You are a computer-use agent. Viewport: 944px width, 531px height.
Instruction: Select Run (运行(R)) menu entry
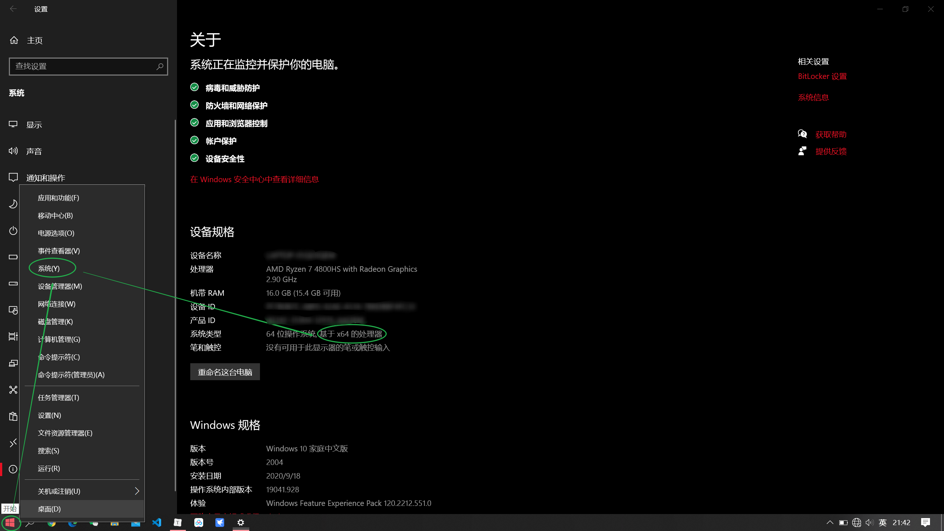[x=82, y=468]
